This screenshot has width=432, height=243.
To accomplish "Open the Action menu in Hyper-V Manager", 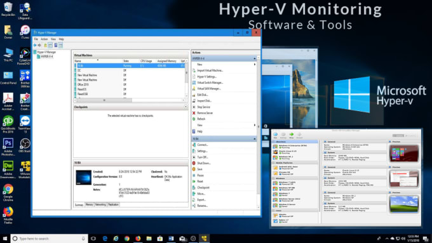I will click(x=44, y=39).
